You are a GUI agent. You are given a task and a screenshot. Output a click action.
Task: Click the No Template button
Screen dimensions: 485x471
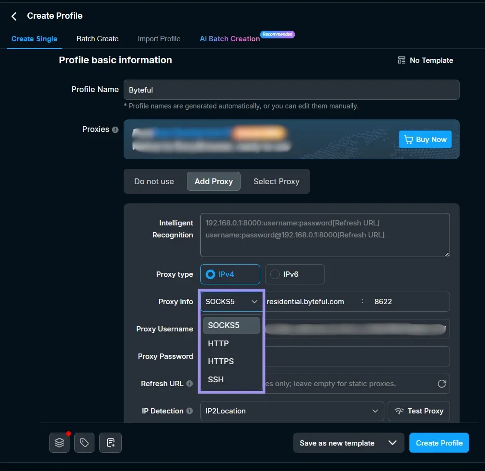[x=425, y=60]
